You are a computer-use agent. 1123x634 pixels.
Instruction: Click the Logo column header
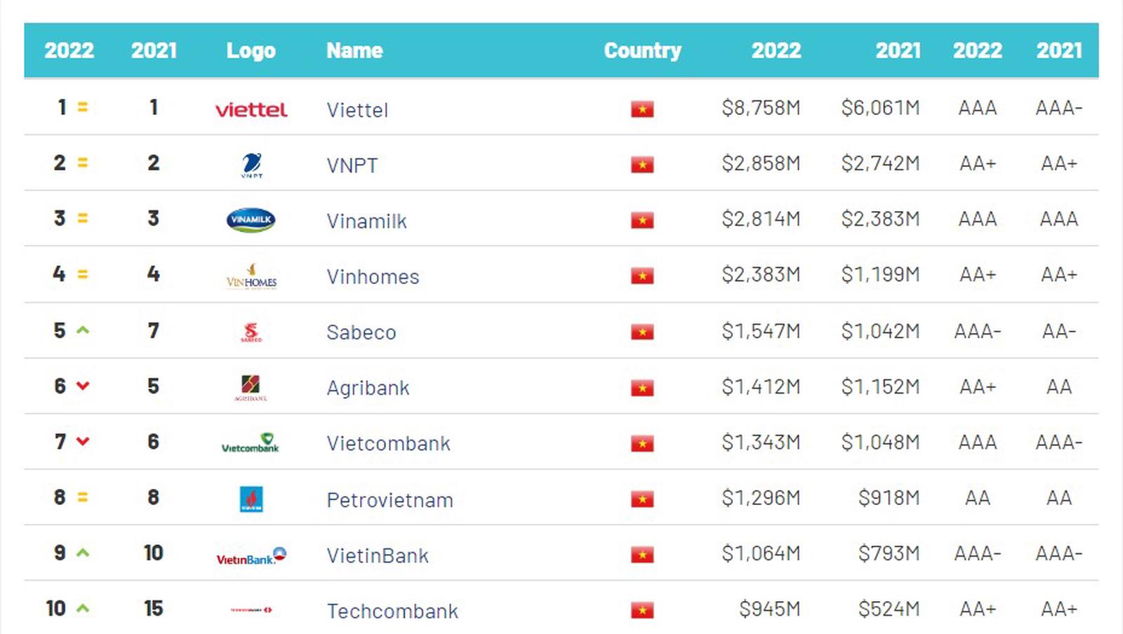pos(251,50)
